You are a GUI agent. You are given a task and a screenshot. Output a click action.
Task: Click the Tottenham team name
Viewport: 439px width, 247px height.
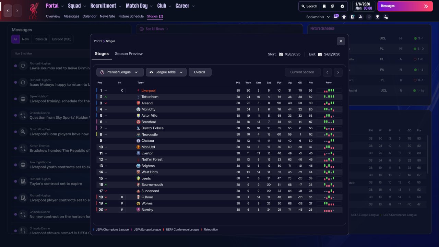[x=150, y=97]
